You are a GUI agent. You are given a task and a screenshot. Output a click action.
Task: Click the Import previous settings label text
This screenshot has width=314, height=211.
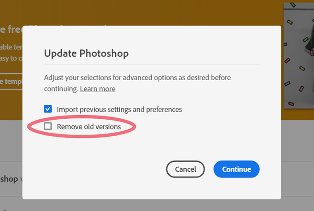coord(119,109)
